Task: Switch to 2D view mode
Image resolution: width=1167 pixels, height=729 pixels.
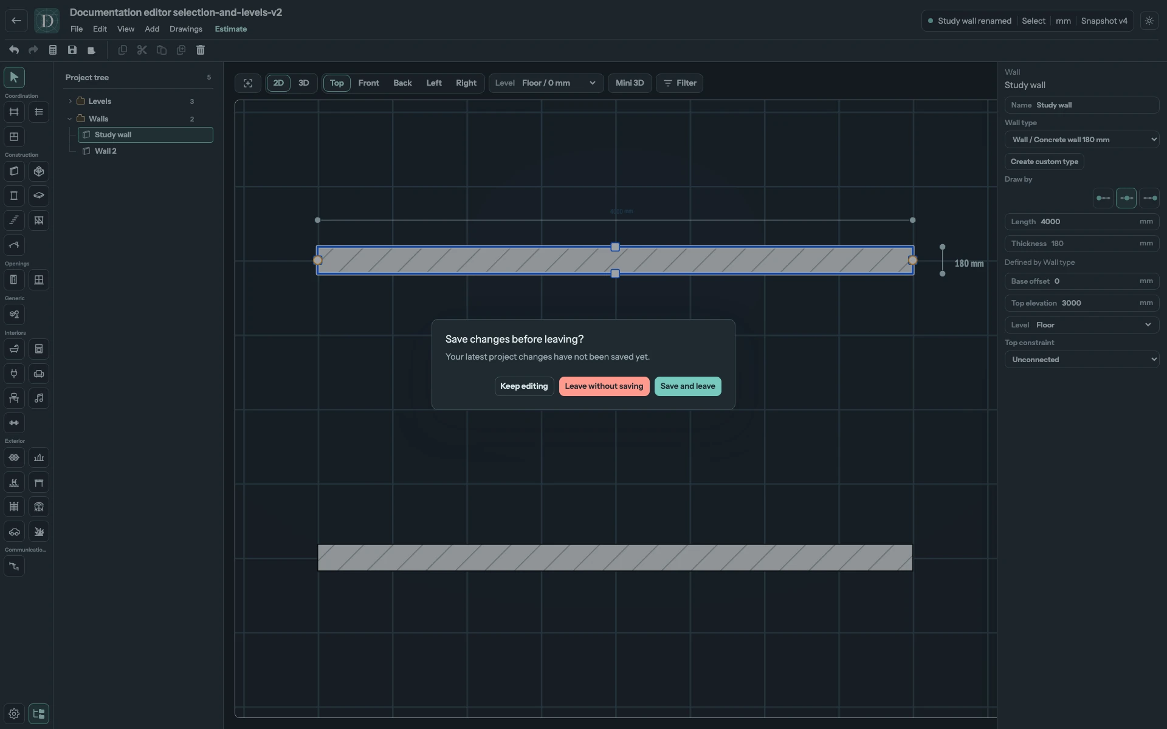Action: (278, 83)
